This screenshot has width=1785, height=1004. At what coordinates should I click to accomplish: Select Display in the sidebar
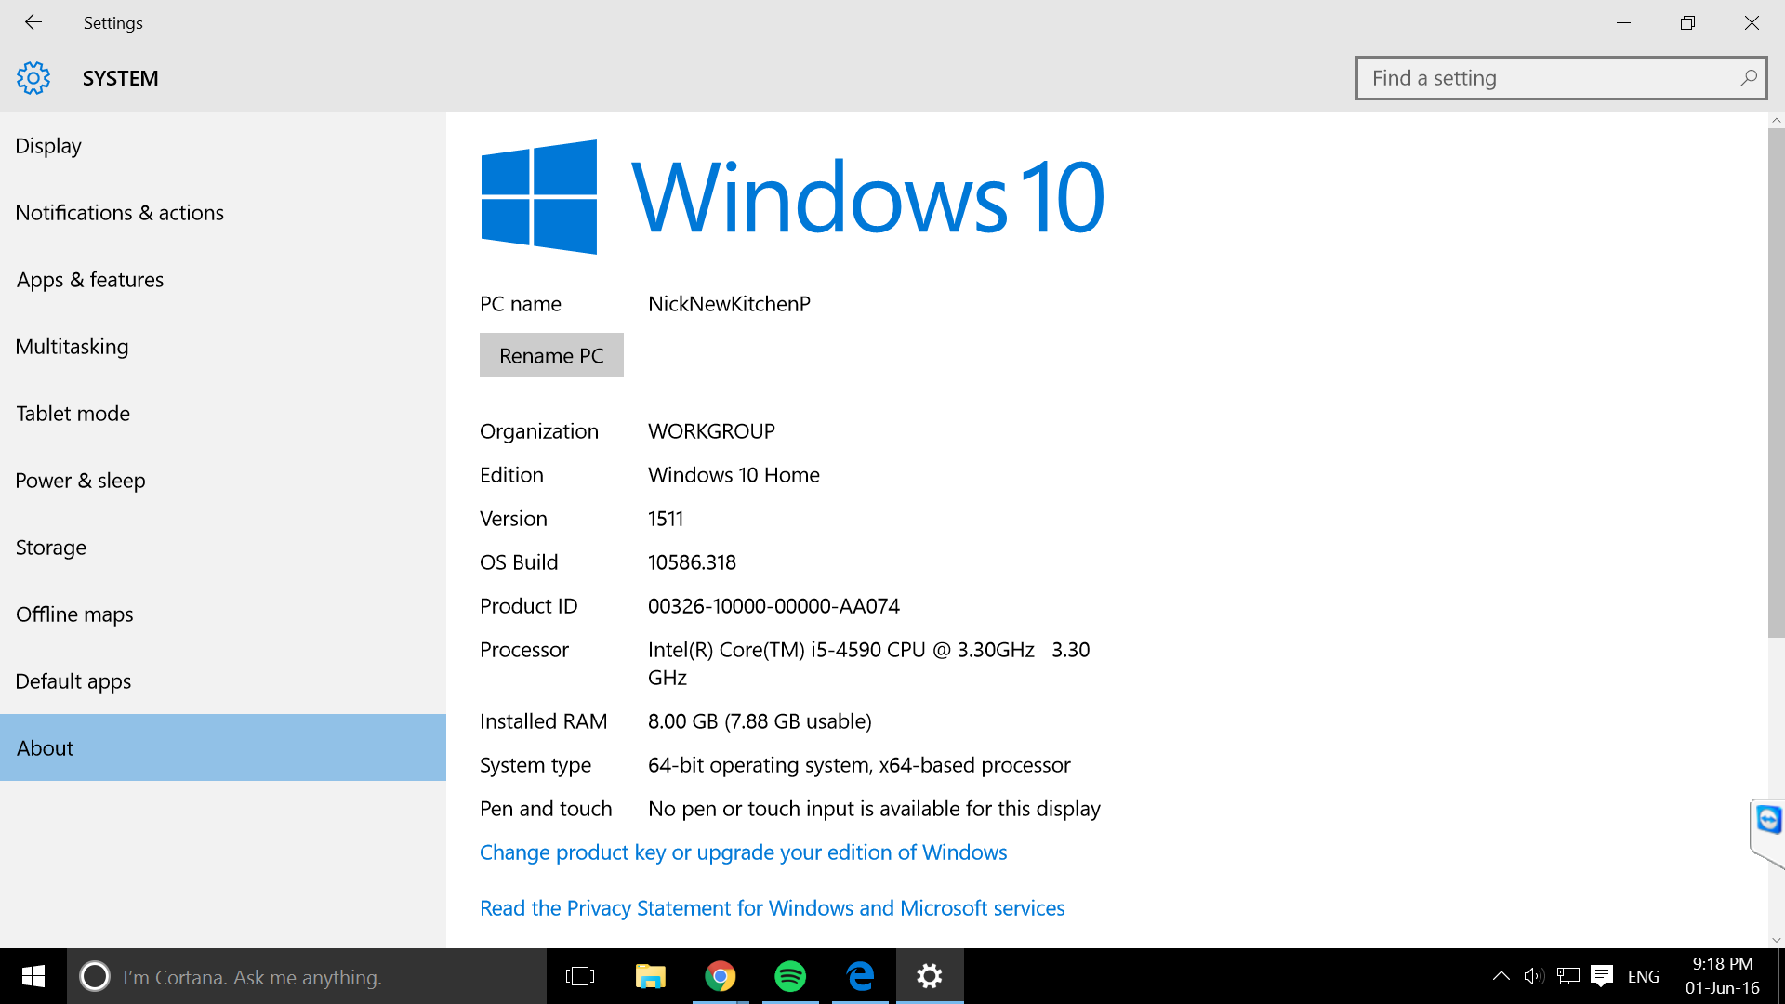click(48, 146)
